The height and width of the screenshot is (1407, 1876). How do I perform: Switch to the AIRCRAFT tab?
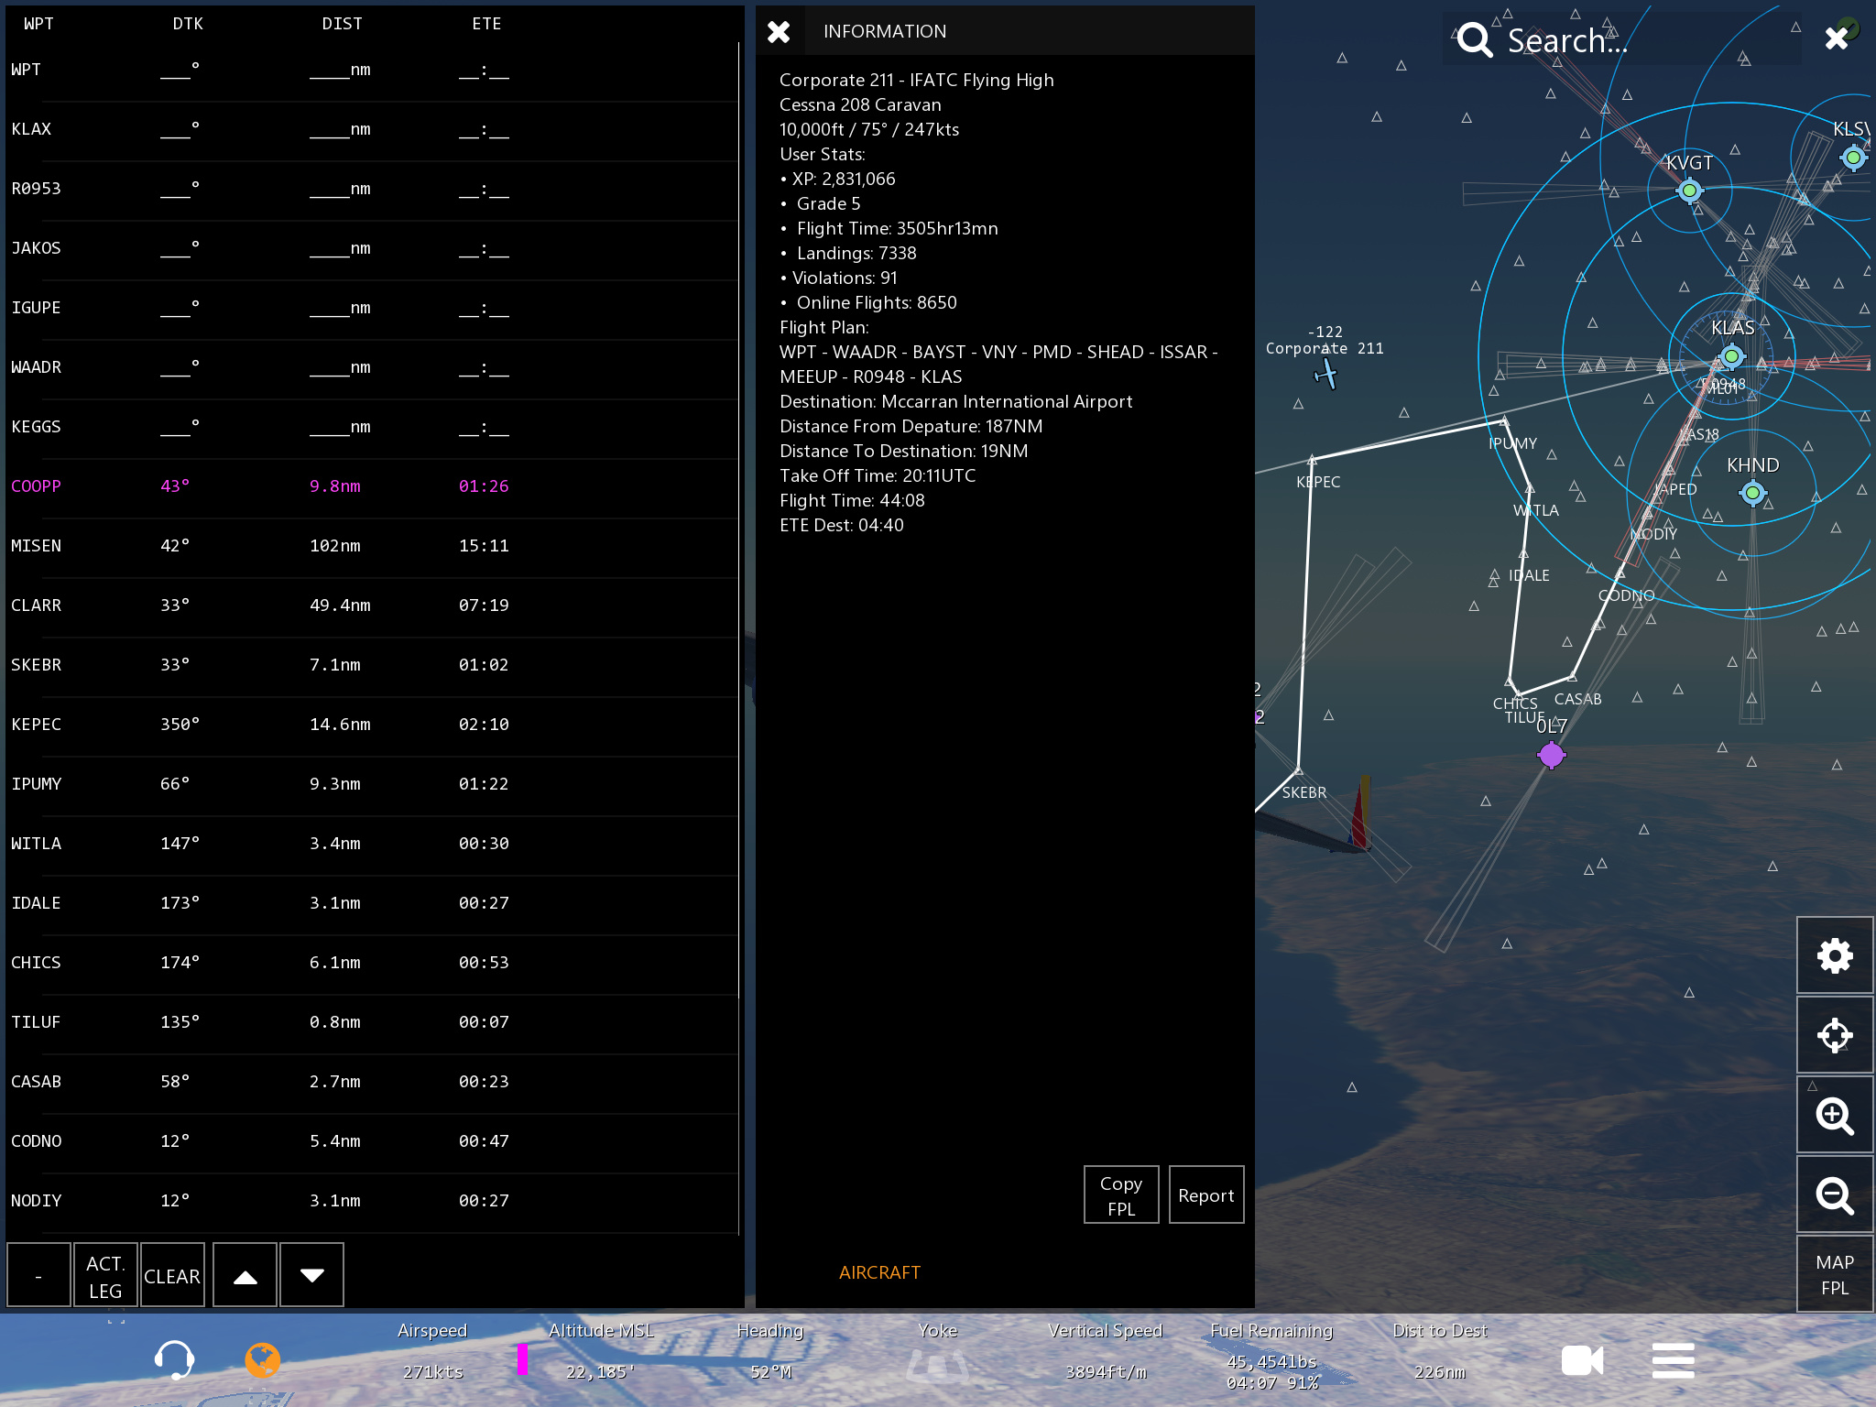[x=879, y=1272]
